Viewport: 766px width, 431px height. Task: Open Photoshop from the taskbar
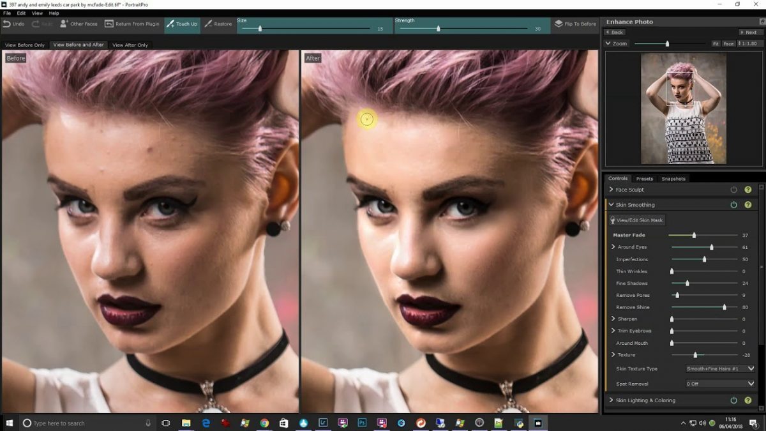pos(362,423)
